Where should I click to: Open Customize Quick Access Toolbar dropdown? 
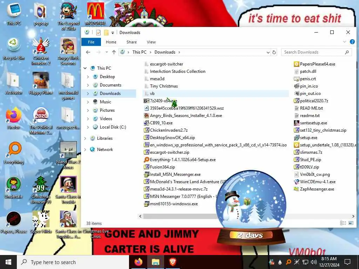pos(113,33)
